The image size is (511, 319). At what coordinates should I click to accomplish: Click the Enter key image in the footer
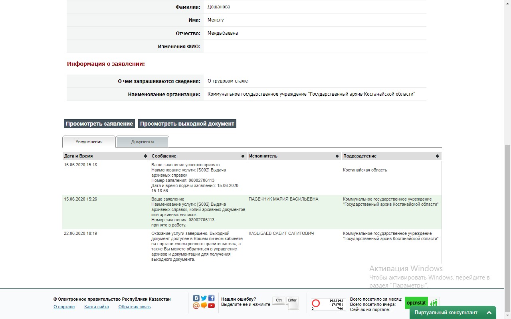(292, 303)
